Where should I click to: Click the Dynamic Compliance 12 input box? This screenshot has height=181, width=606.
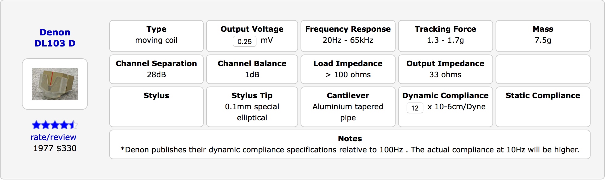[415, 108]
